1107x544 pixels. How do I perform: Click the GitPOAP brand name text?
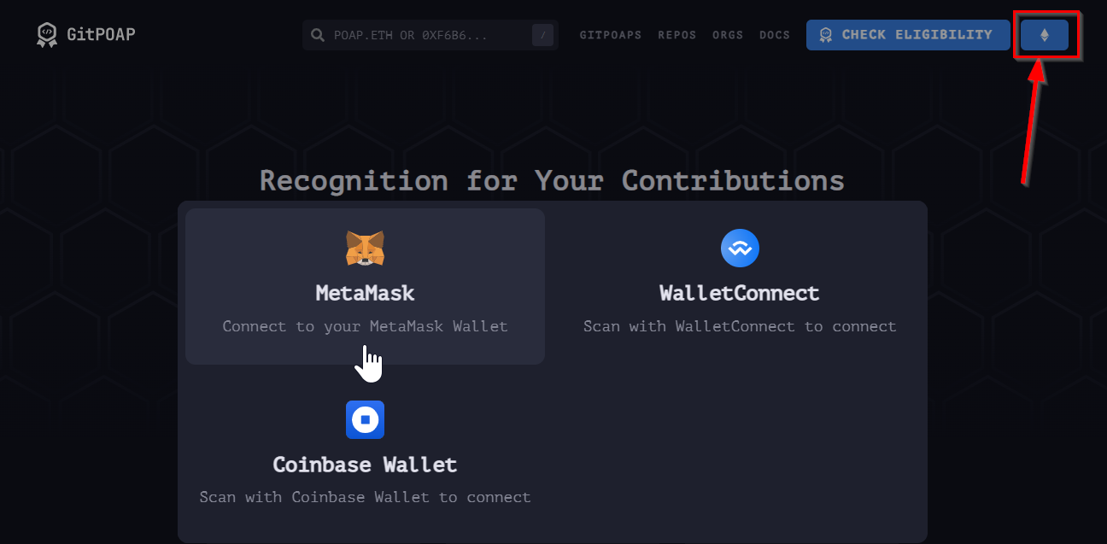coord(101,34)
